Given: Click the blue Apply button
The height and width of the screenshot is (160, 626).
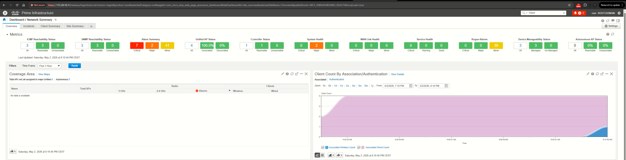Looking at the screenshot, I should pyautogui.click(x=75, y=65).
